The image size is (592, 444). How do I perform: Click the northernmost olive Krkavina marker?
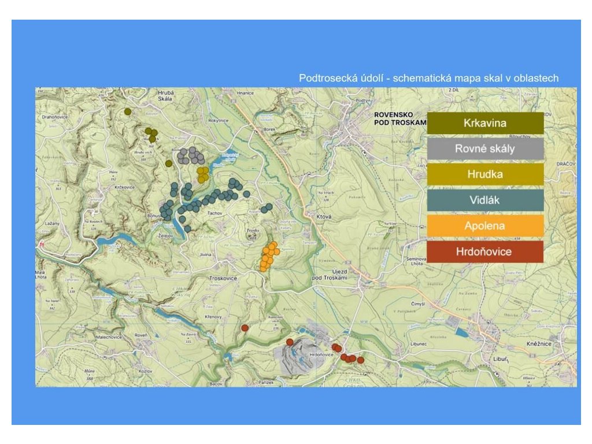click(128, 112)
